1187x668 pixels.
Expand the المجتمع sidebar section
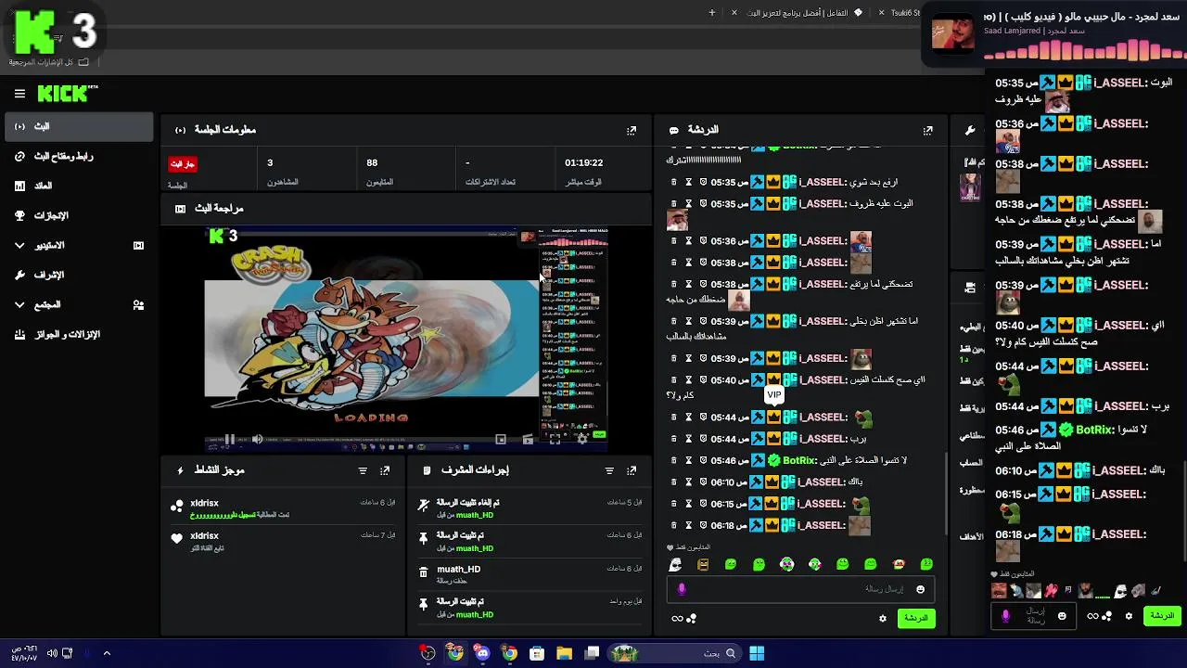[78, 304]
